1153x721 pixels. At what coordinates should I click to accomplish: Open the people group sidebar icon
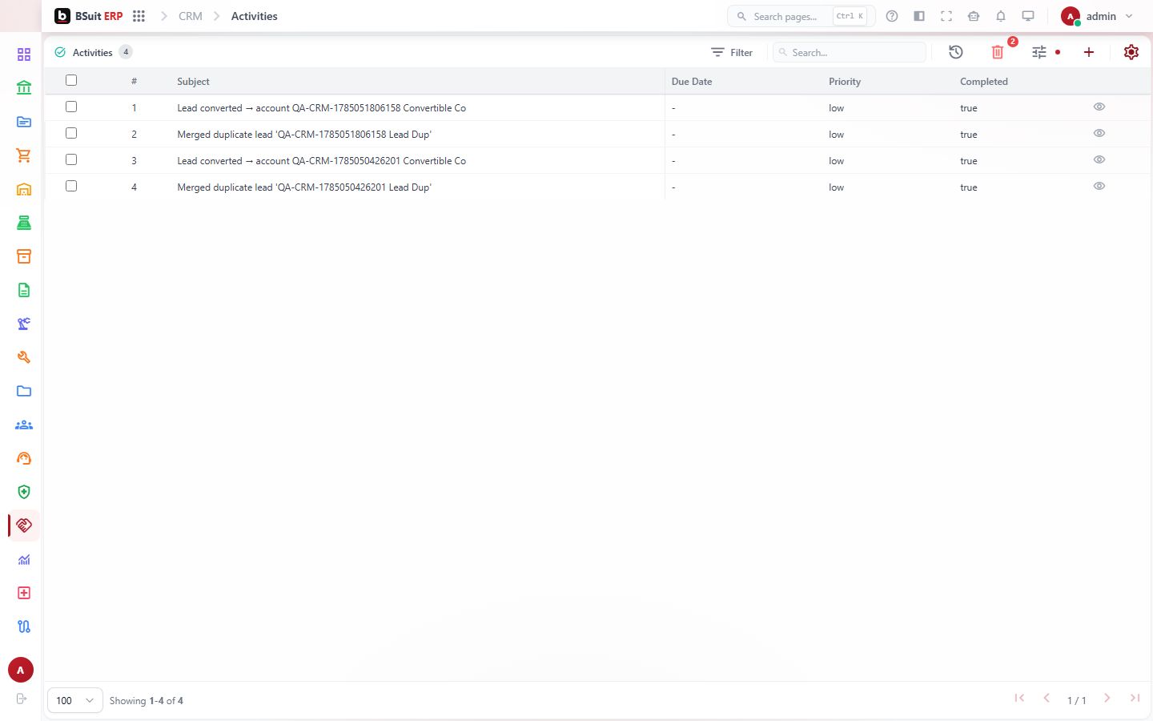pos(24,425)
